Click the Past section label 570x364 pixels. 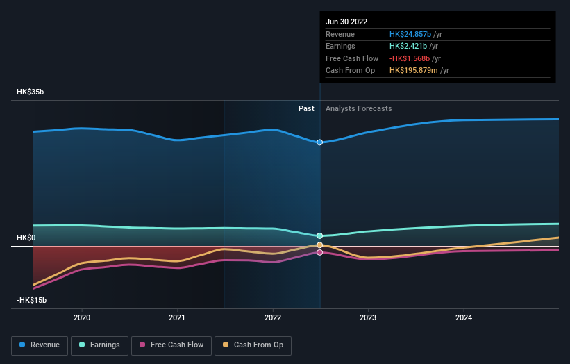click(x=306, y=108)
